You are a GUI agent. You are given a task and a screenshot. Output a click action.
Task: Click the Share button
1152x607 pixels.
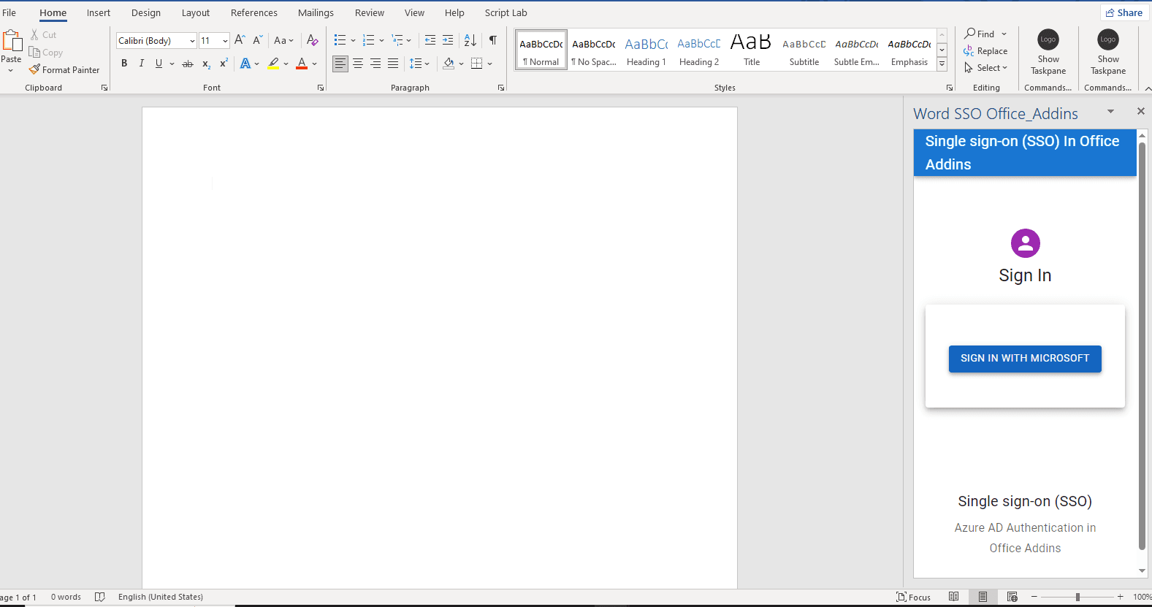(1124, 12)
